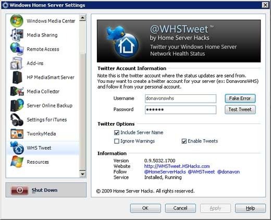This screenshot has height=220, width=271.
Task: Select HP MediaSmart Server entry
Action: [51, 77]
